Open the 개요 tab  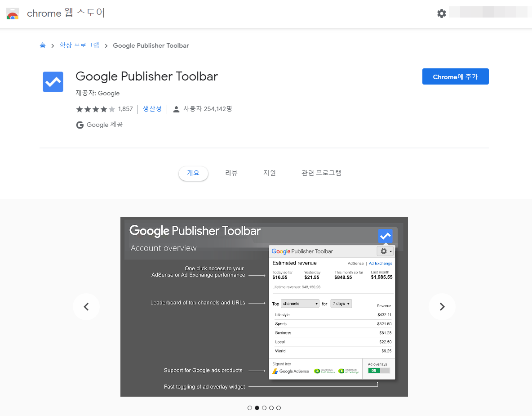click(193, 173)
